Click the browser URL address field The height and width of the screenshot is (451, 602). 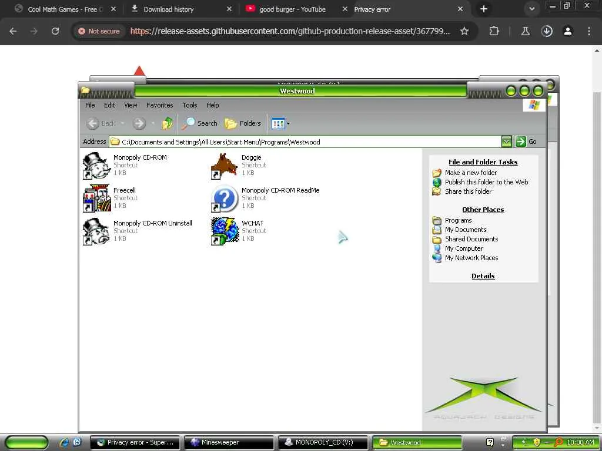pyautogui.click(x=290, y=31)
